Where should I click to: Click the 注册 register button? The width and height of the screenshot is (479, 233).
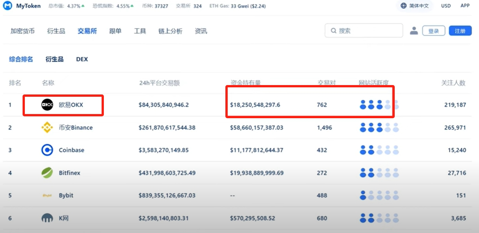[460, 31]
